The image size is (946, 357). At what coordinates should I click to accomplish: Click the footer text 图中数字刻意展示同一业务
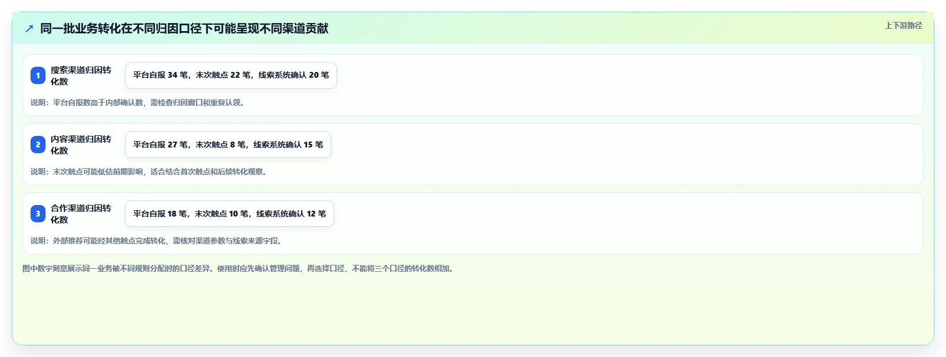pos(239,268)
